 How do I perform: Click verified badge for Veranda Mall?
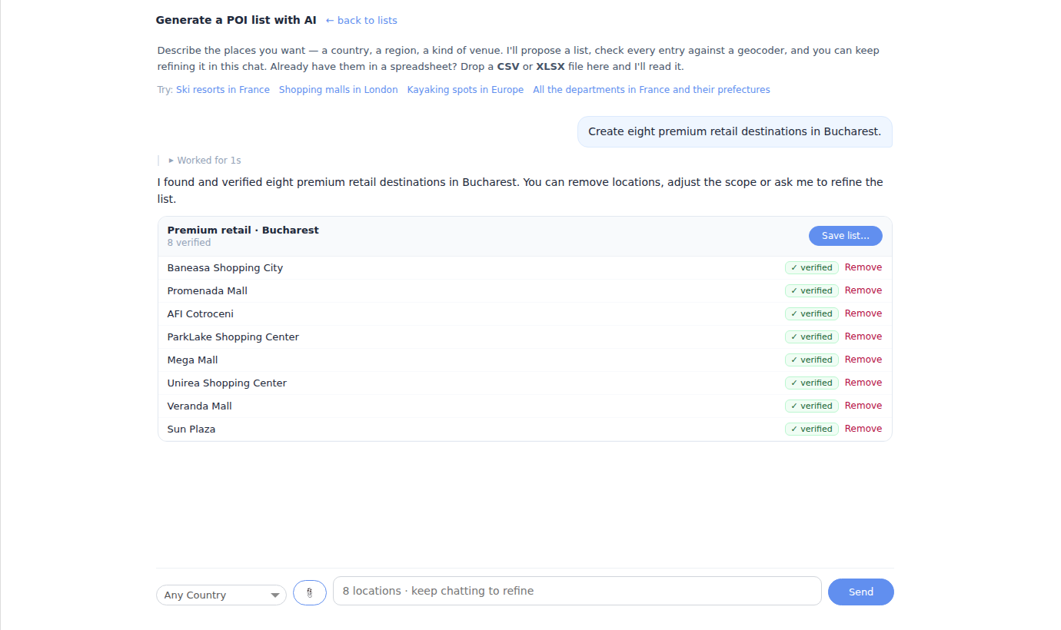click(x=812, y=406)
